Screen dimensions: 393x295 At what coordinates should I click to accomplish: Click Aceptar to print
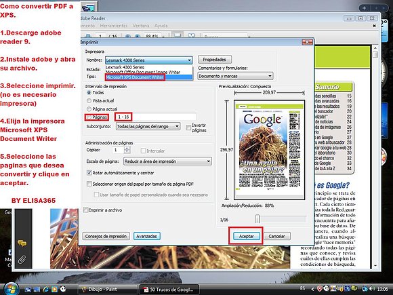click(x=247, y=236)
